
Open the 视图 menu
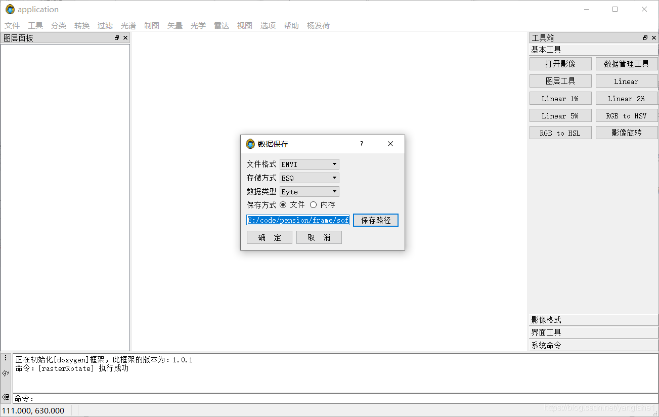[x=245, y=26]
